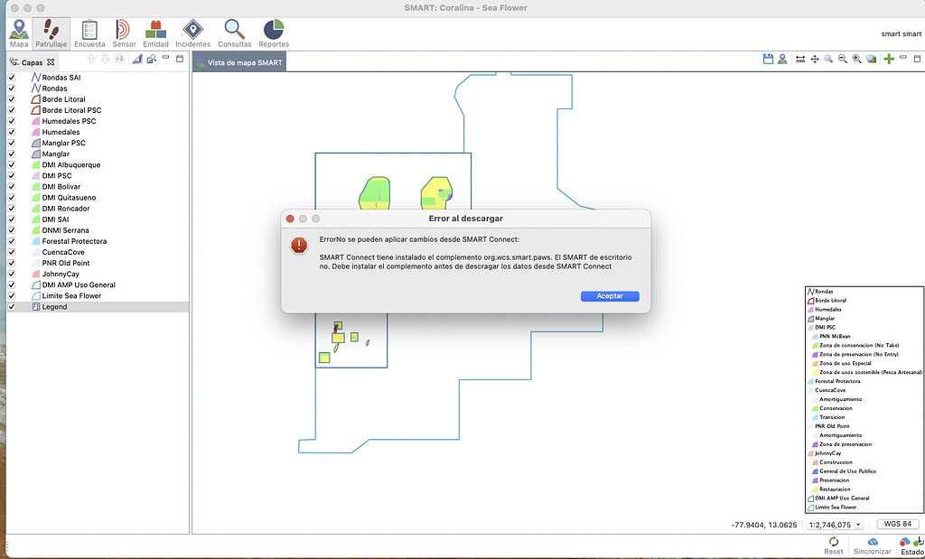Image resolution: width=925 pixels, height=559 pixels.
Task: Open the Incidentes section
Action: 192,33
